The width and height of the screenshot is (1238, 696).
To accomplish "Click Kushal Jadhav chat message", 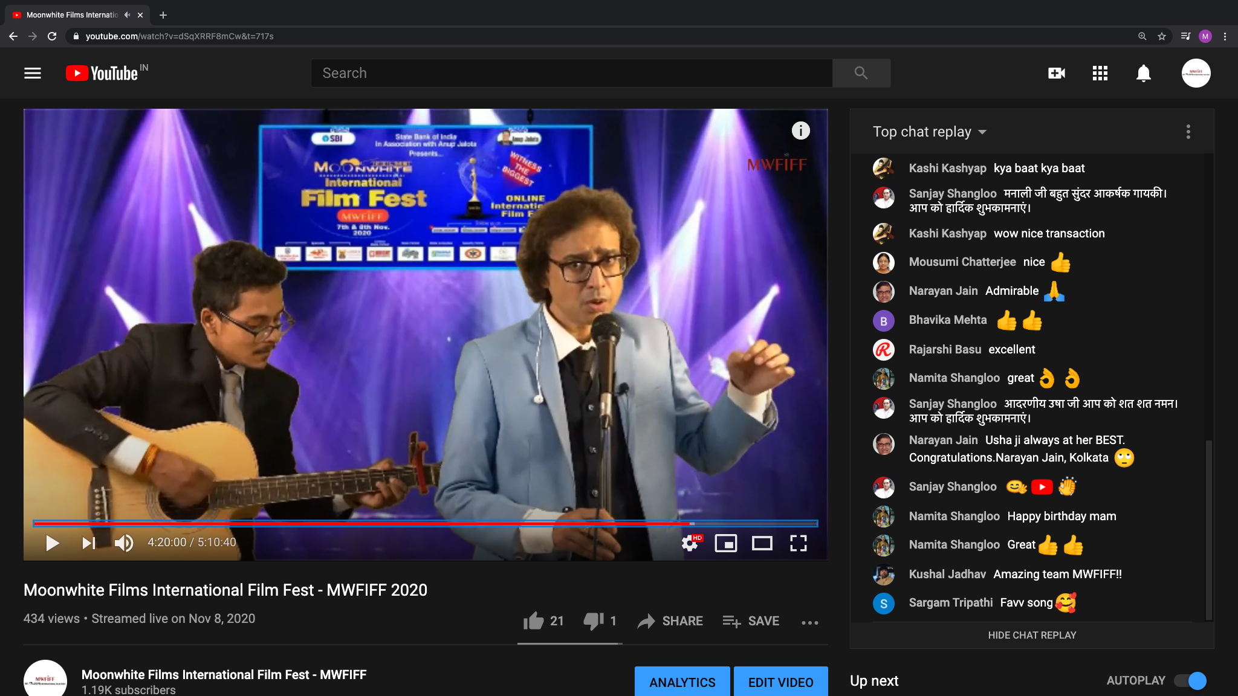I will (x=1057, y=574).
